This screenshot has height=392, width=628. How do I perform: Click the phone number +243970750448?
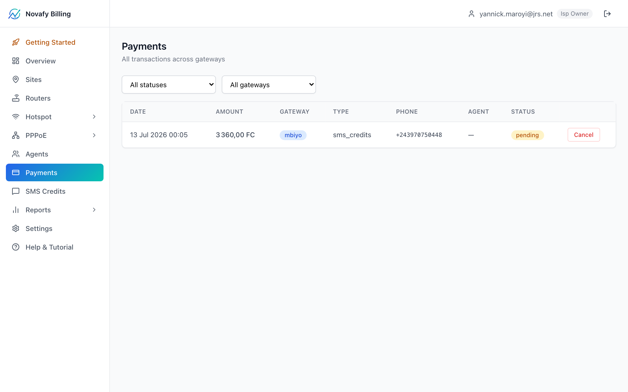point(419,135)
